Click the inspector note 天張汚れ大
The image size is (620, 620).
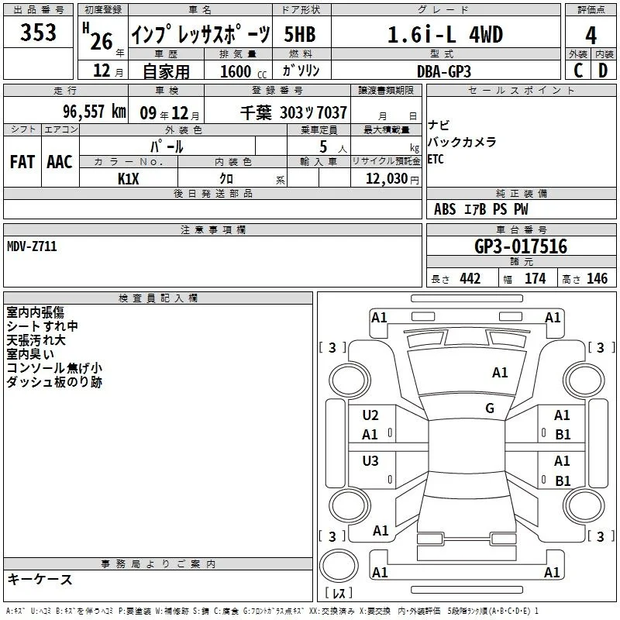[36, 340]
